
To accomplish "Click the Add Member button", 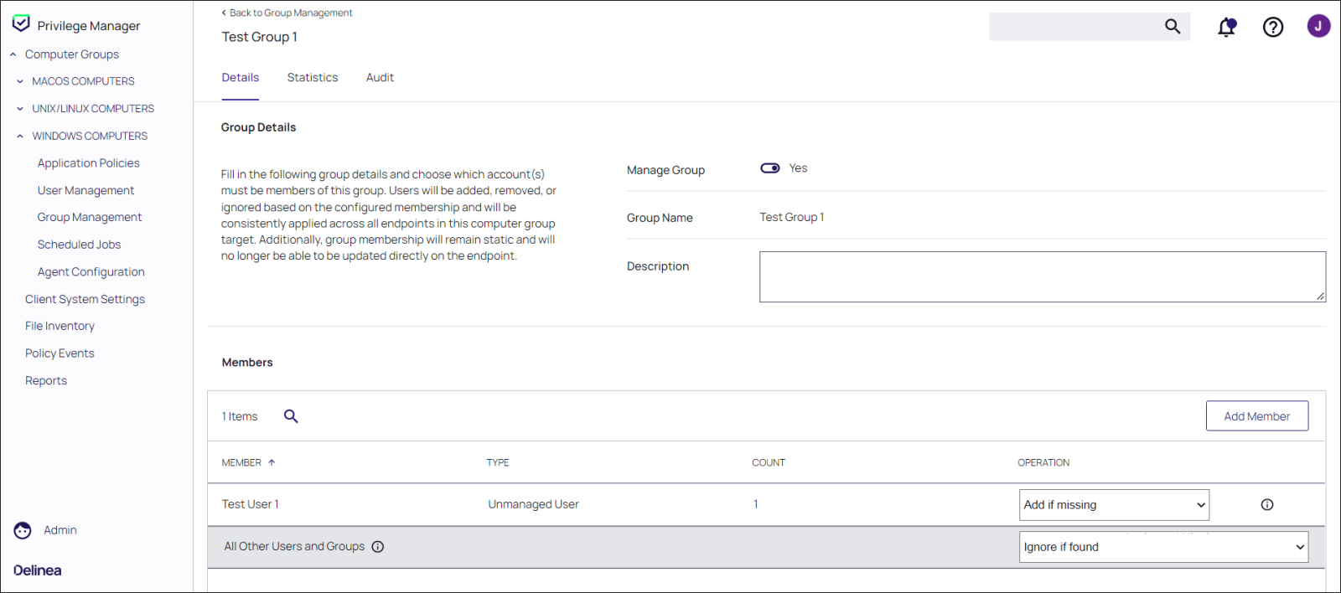I will point(1256,416).
